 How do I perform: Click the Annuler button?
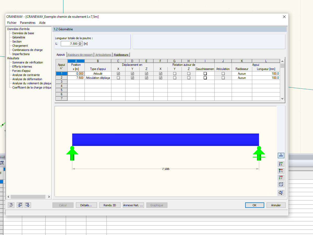(x=276, y=205)
